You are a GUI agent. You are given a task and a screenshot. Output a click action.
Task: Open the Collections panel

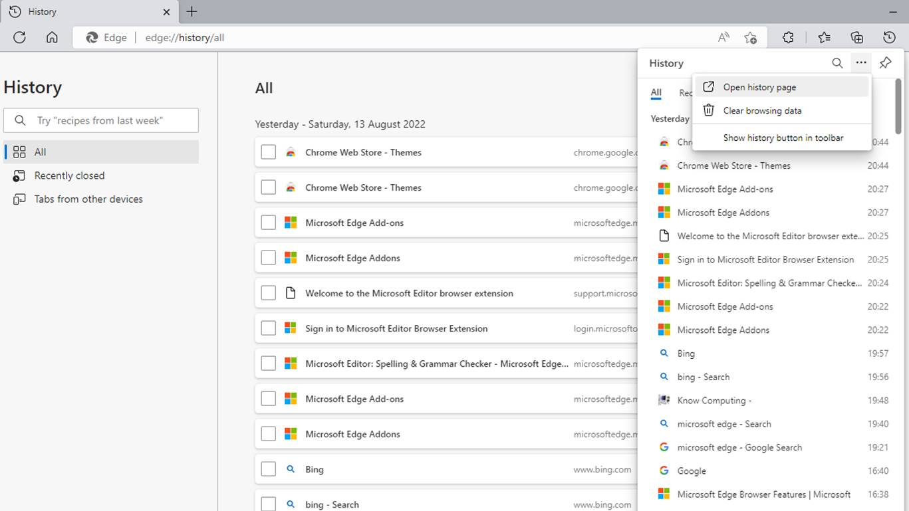point(856,37)
